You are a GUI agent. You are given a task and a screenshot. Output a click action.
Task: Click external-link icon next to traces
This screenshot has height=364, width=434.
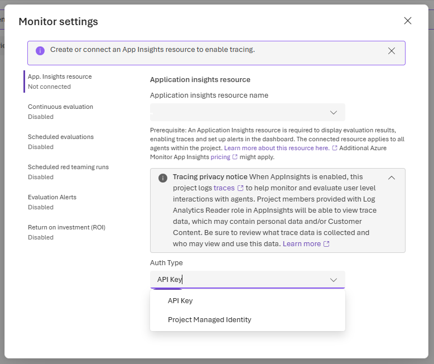click(240, 188)
